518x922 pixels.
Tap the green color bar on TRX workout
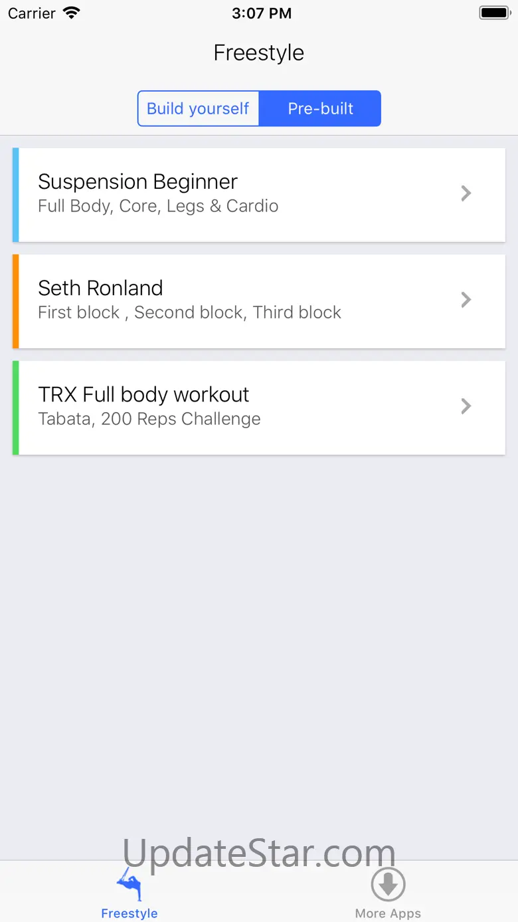click(x=16, y=407)
